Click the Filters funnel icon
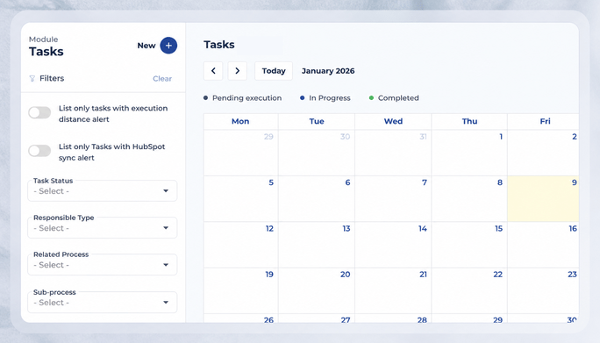600x343 pixels. pyautogui.click(x=32, y=78)
